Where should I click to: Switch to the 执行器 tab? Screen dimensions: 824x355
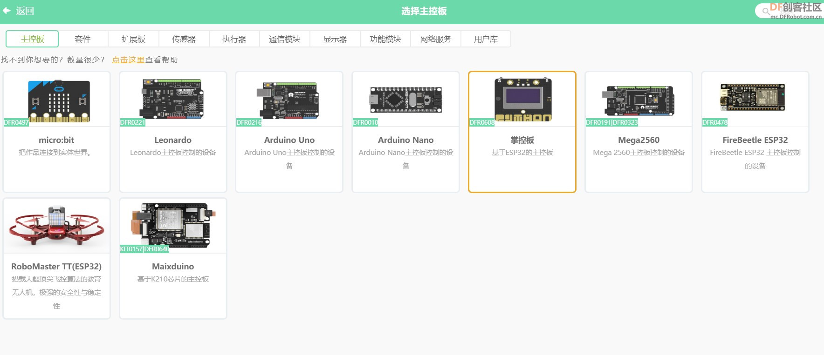coord(234,39)
